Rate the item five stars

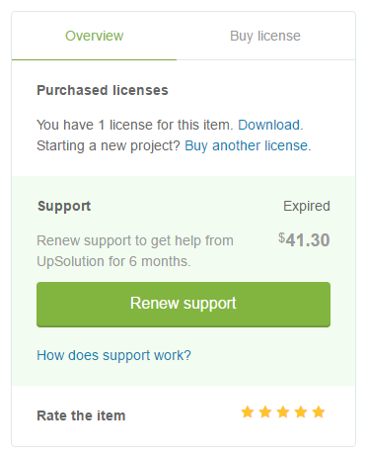point(319,413)
